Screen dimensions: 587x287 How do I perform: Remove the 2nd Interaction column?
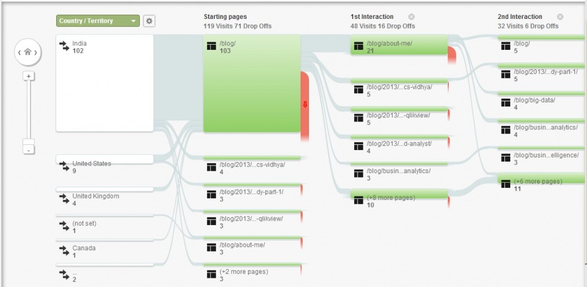560,17
